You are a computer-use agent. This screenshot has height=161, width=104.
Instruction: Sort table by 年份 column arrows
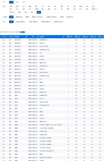[6, 37]
